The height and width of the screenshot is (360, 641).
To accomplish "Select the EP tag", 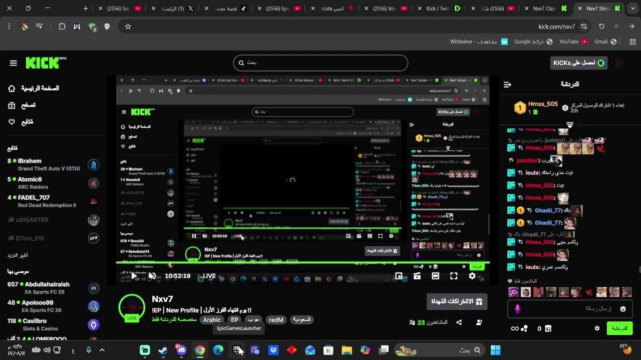I will coord(234,320).
